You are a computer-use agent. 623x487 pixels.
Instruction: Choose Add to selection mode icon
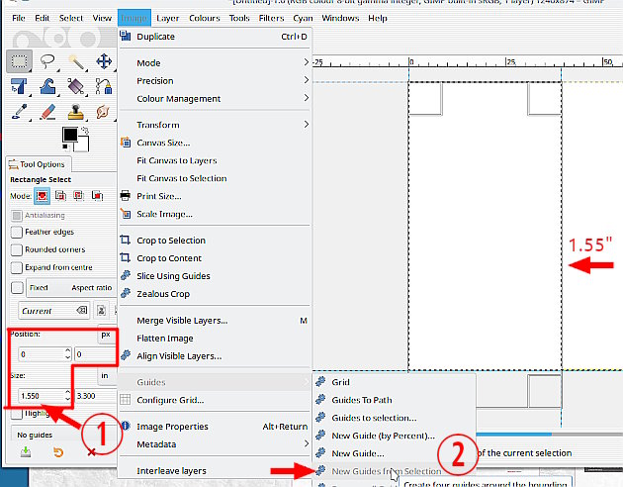[60, 196]
